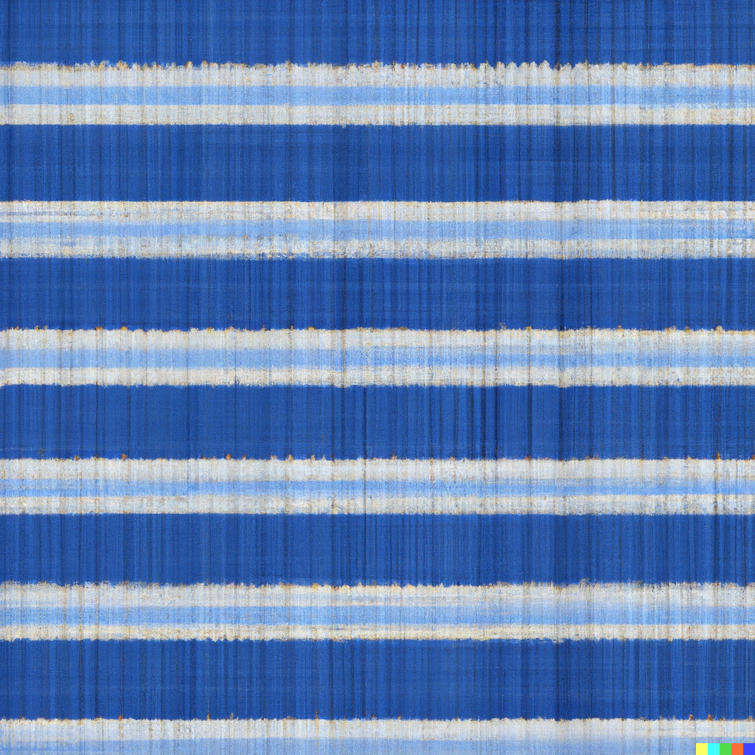Click the lowest full dark blue band
The image size is (755, 755).
[377, 678]
